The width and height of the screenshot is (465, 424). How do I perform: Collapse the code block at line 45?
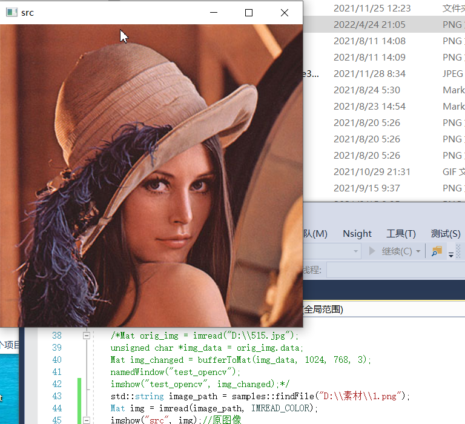[x=87, y=420]
